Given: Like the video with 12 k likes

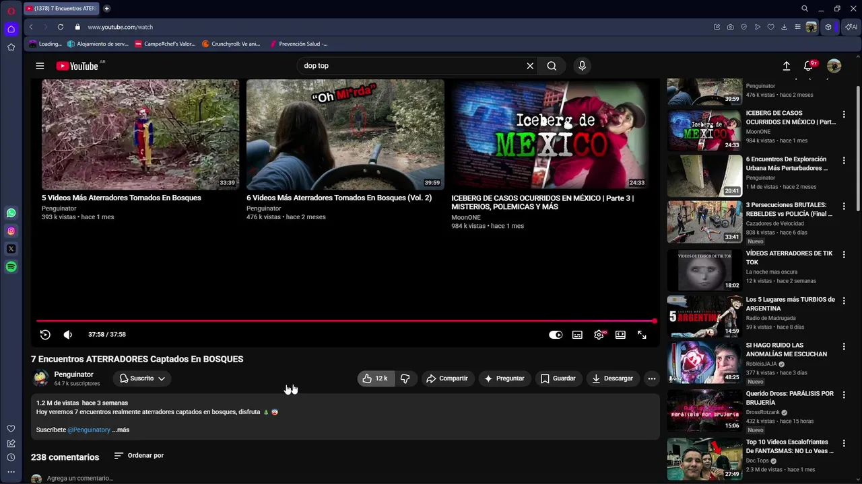Looking at the screenshot, I should click(375, 378).
